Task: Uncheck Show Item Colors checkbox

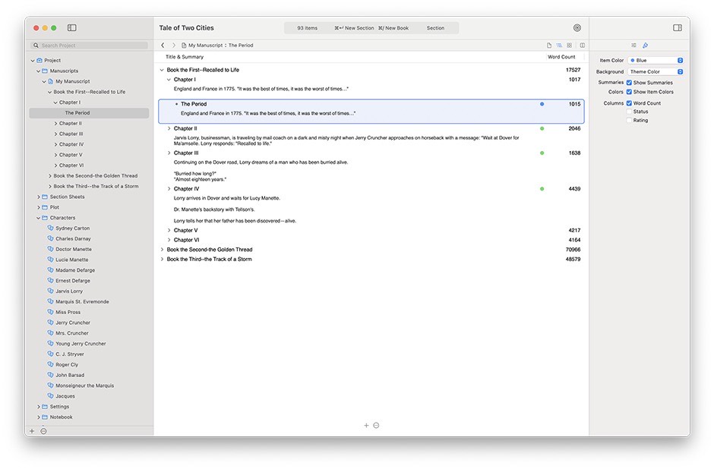Action: click(629, 92)
